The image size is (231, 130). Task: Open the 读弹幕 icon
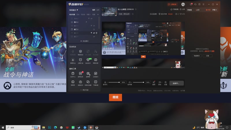click(x=88, y=73)
